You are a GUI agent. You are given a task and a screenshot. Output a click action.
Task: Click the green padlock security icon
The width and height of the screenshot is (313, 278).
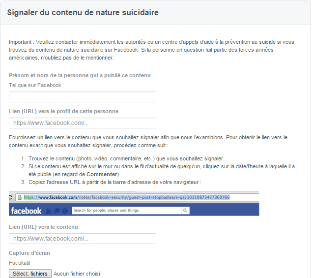[20, 197]
